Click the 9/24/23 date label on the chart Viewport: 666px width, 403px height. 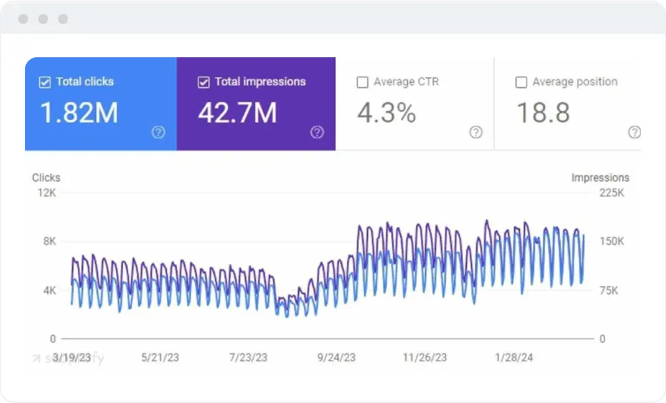[x=336, y=358]
